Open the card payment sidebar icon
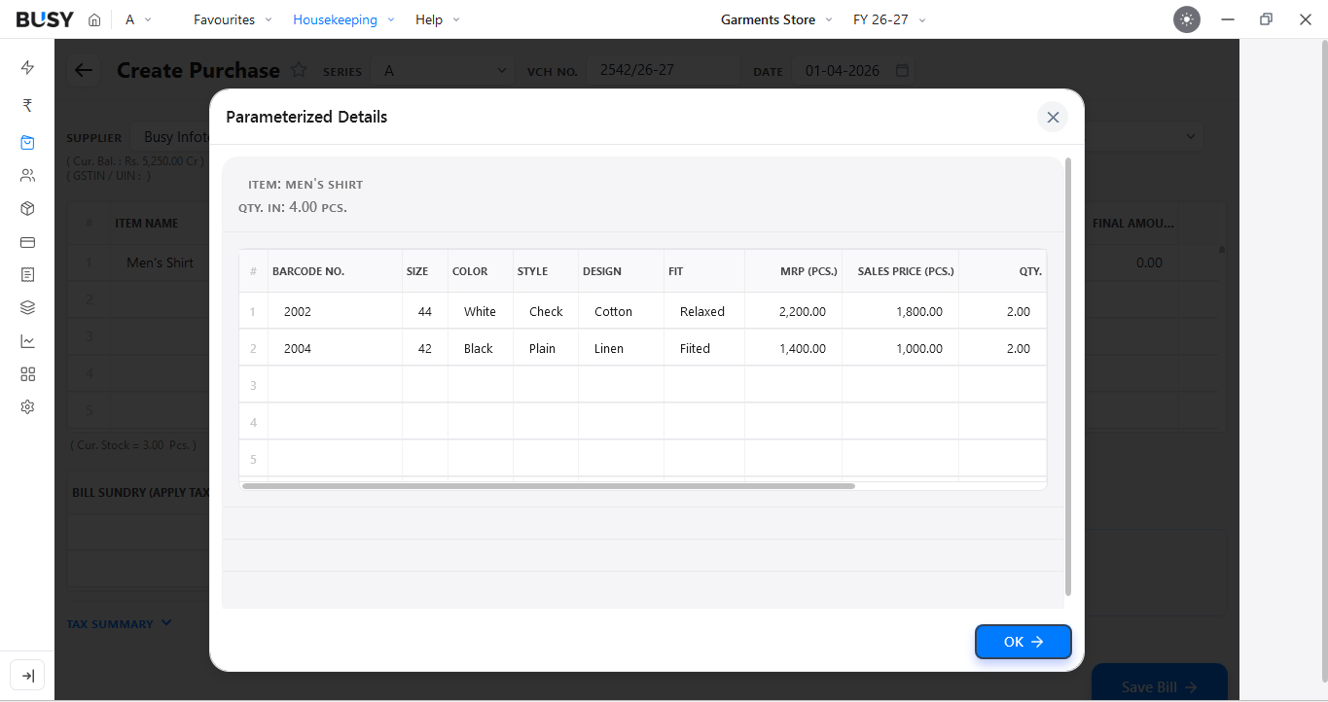The height and width of the screenshot is (702, 1328). pyautogui.click(x=27, y=242)
